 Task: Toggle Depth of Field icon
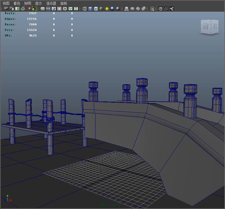(143, 9)
